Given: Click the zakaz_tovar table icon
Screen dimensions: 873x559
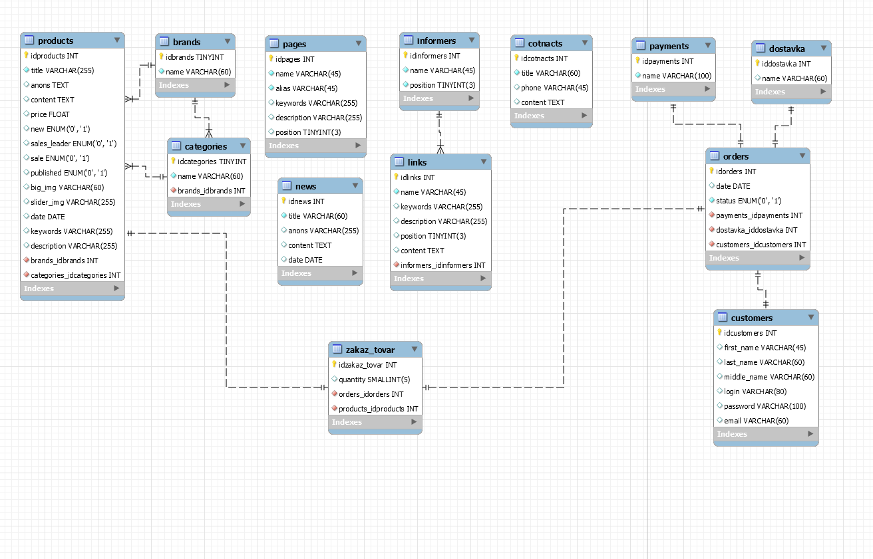Looking at the screenshot, I should click(x=337, y=350).
